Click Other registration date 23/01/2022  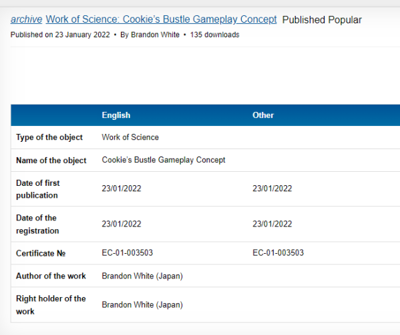click(272, 224)
